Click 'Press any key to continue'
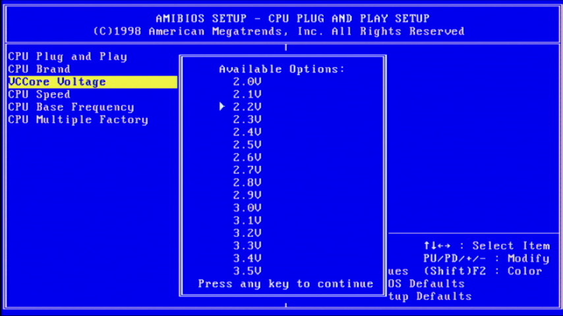This screenshot has height=316, width=563. point(285,284)
